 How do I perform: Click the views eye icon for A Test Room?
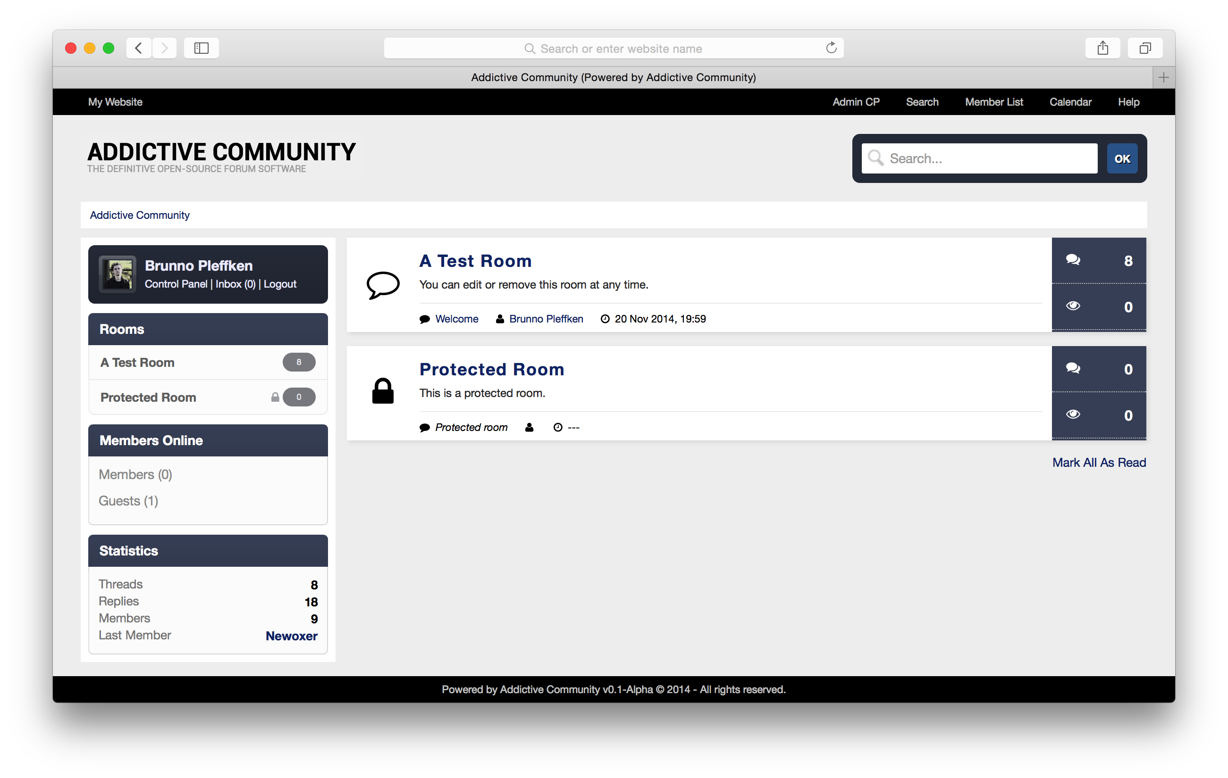(1073, 306)
